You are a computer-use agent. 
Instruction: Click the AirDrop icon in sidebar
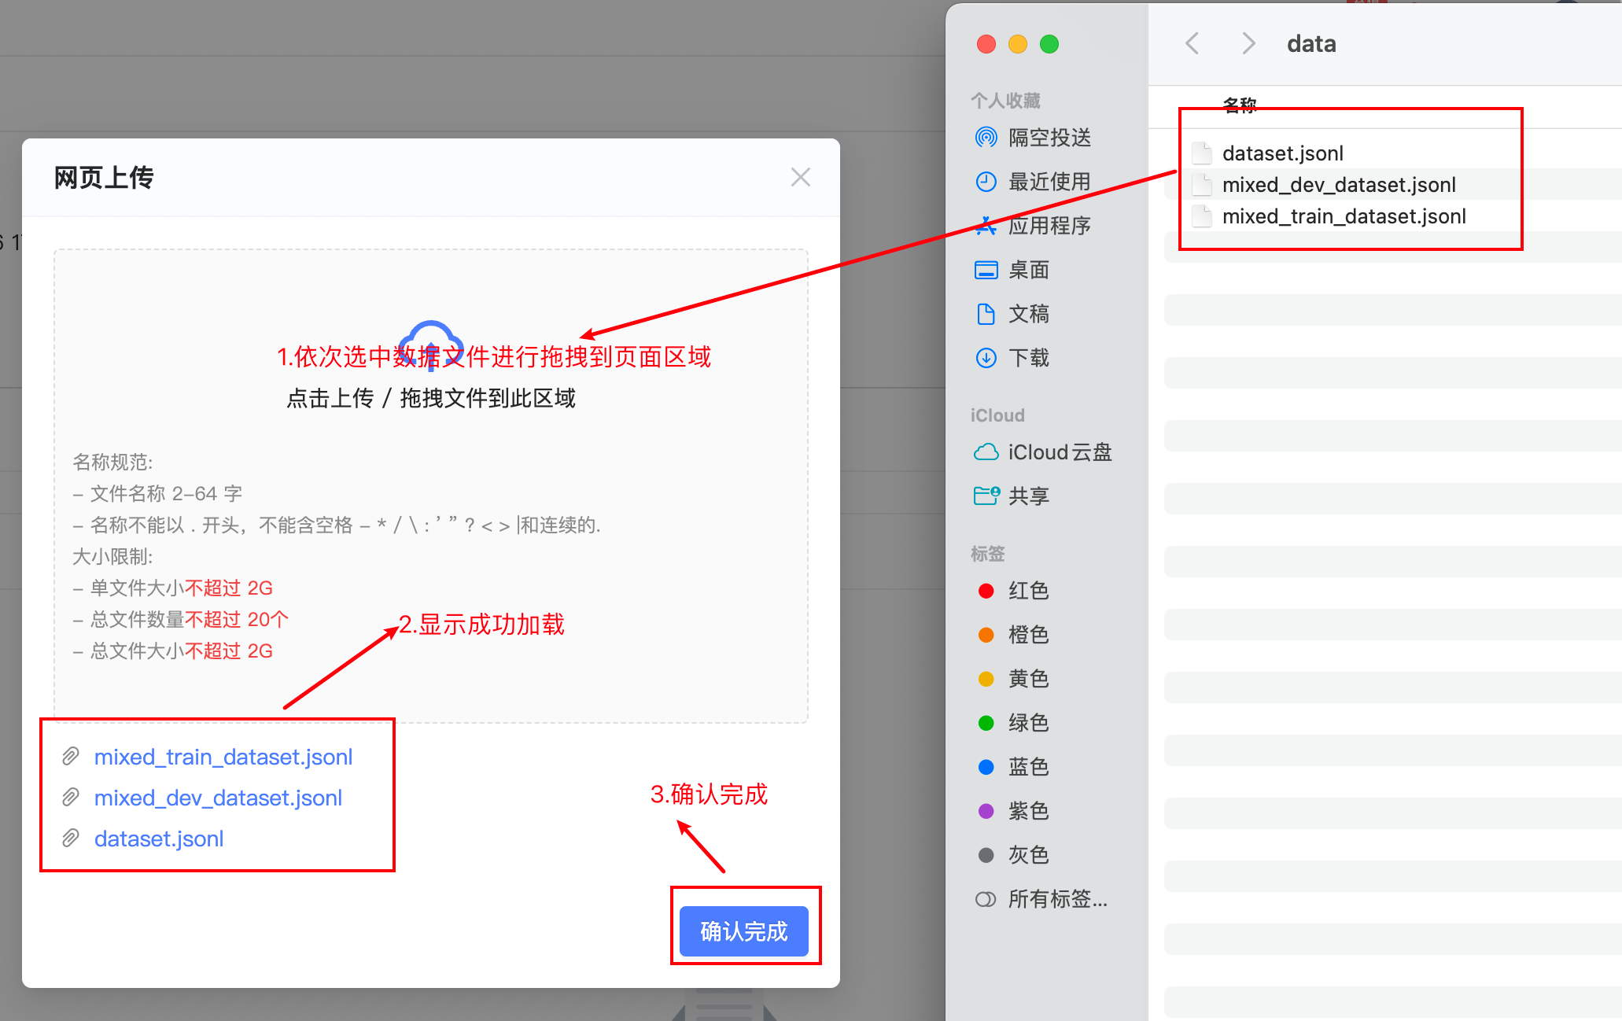986,138
